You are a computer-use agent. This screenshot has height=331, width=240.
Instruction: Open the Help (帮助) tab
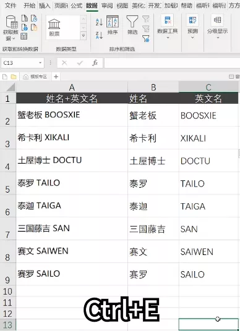[x=187, y=6]
